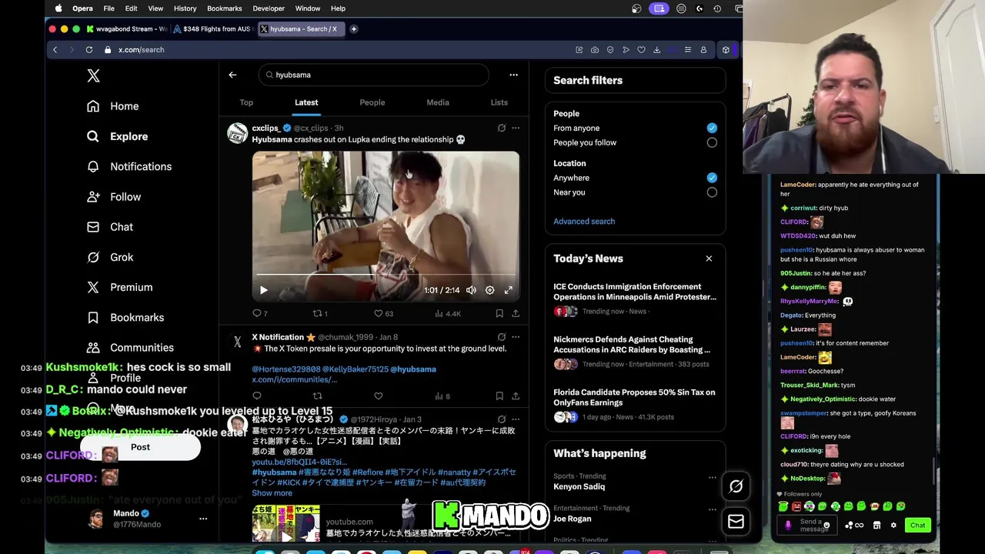Bookmark the cxclips_ post
The width and height of the screenshot is (985, 554).
tap(499, 313)
